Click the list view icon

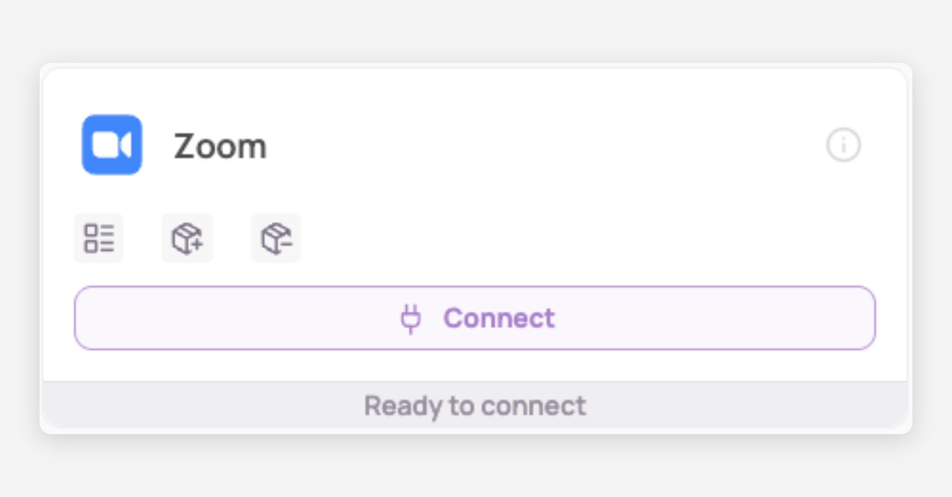pyautogui.click(x=99, y=238)
